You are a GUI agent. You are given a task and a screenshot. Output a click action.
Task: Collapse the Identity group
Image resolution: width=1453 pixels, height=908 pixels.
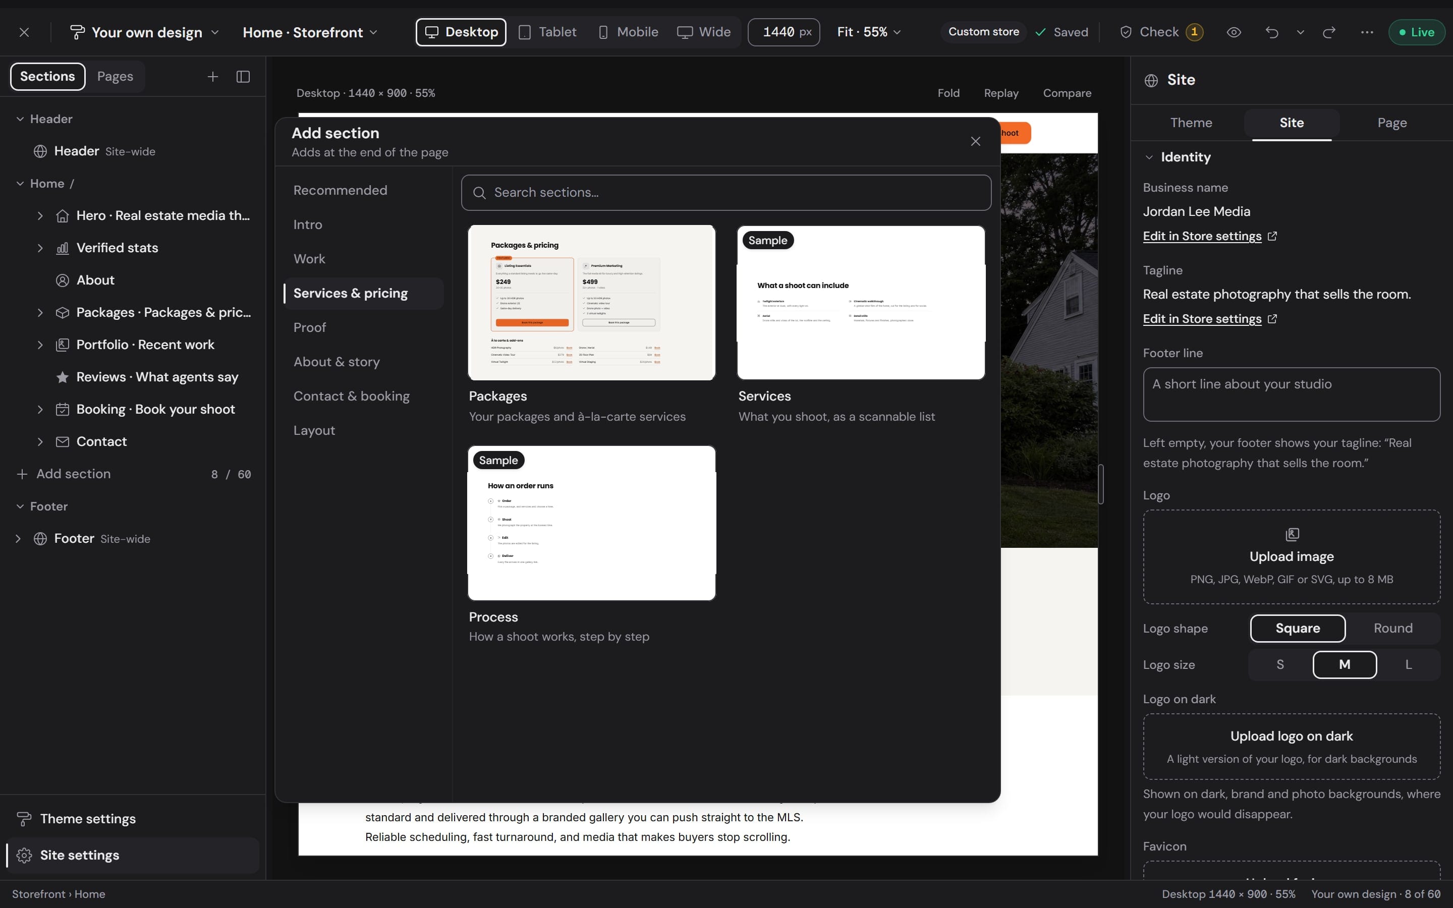1149,157
